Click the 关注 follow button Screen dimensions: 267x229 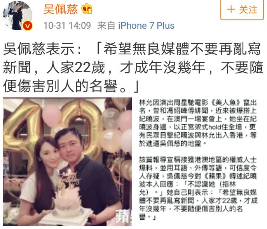pyautogui.click(x=242, y=10)
